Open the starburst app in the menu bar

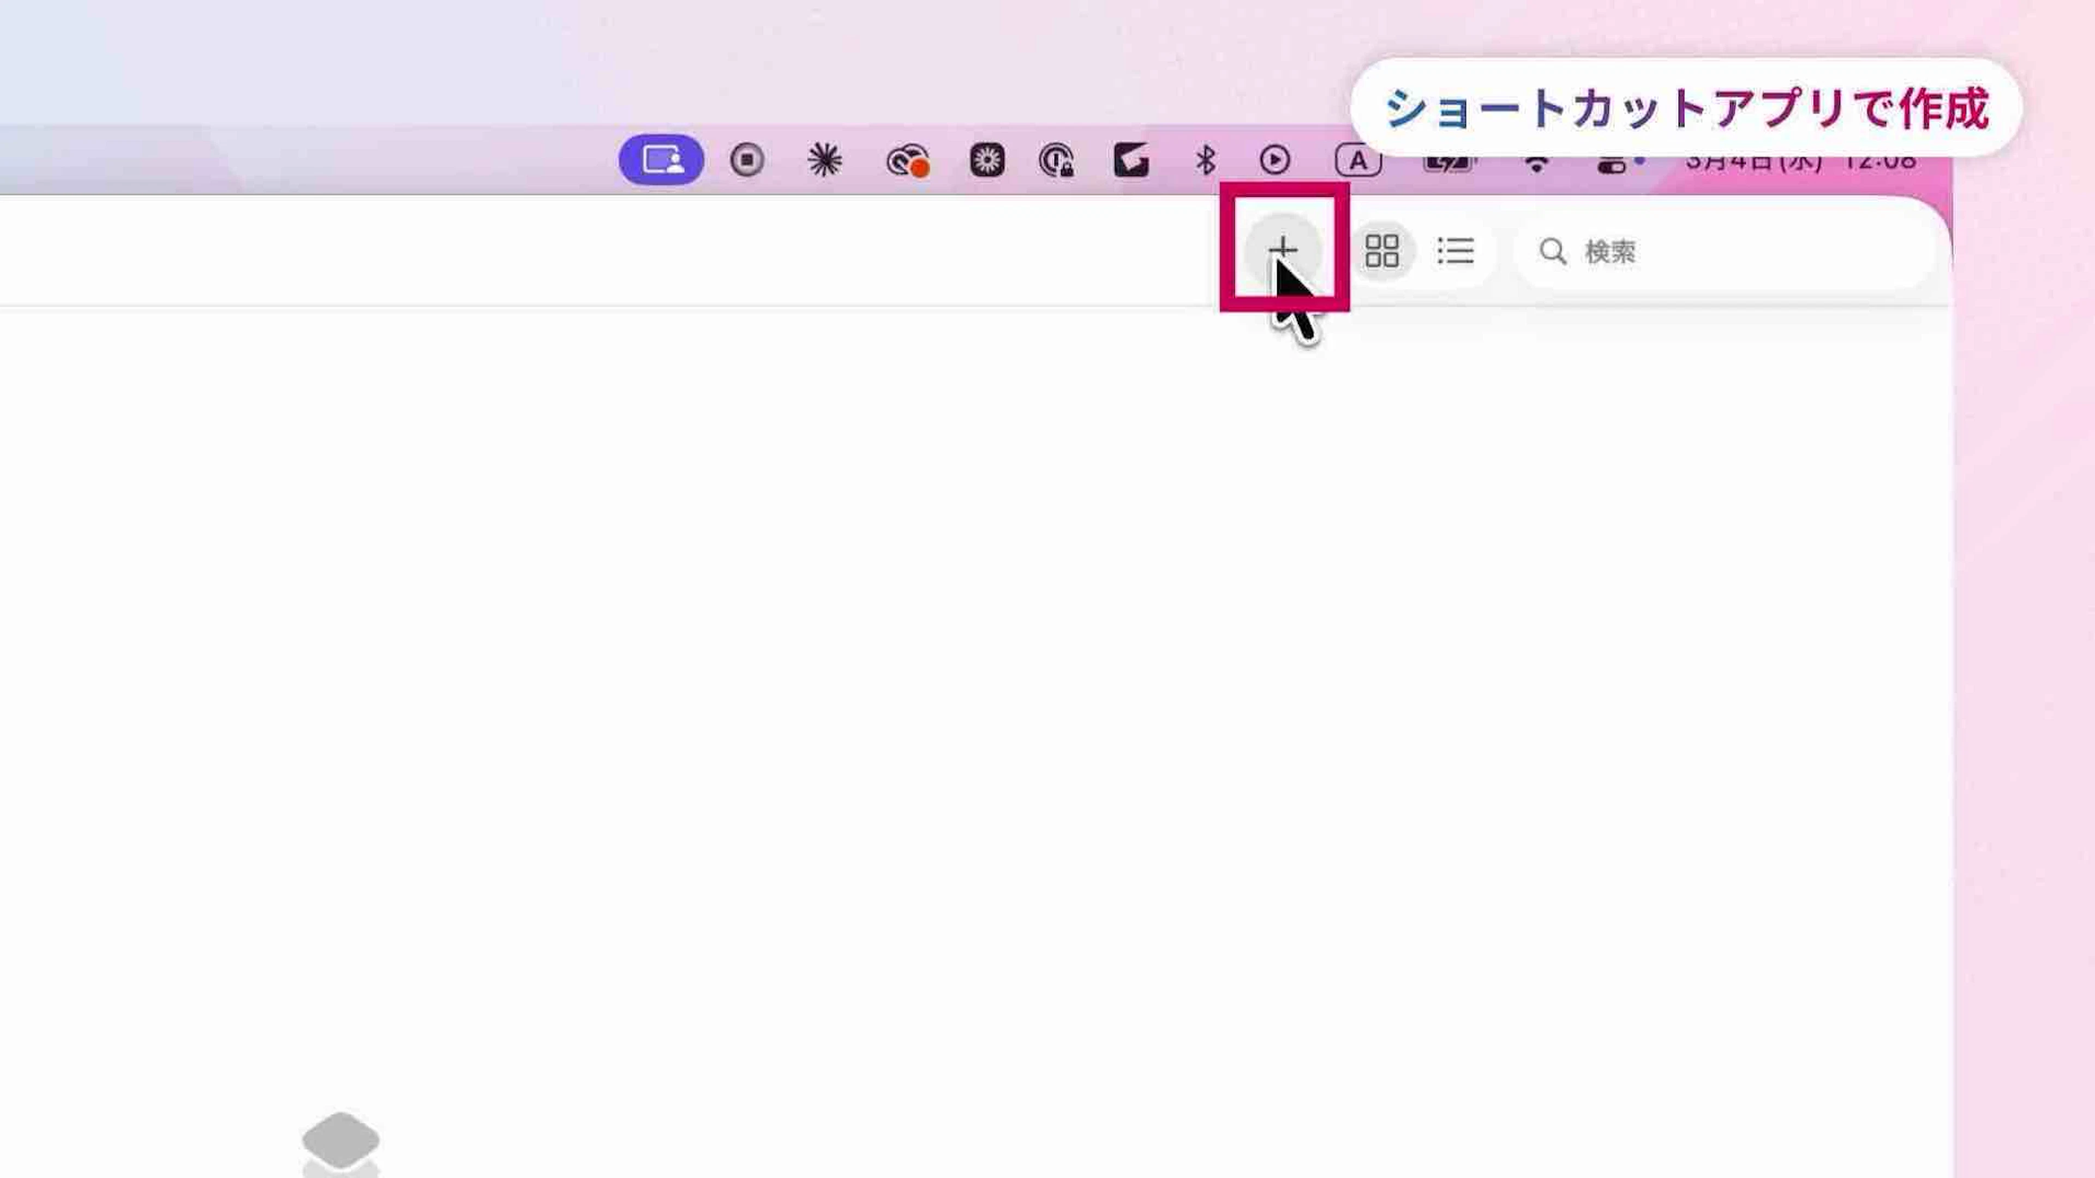click(x=824, y=159)
